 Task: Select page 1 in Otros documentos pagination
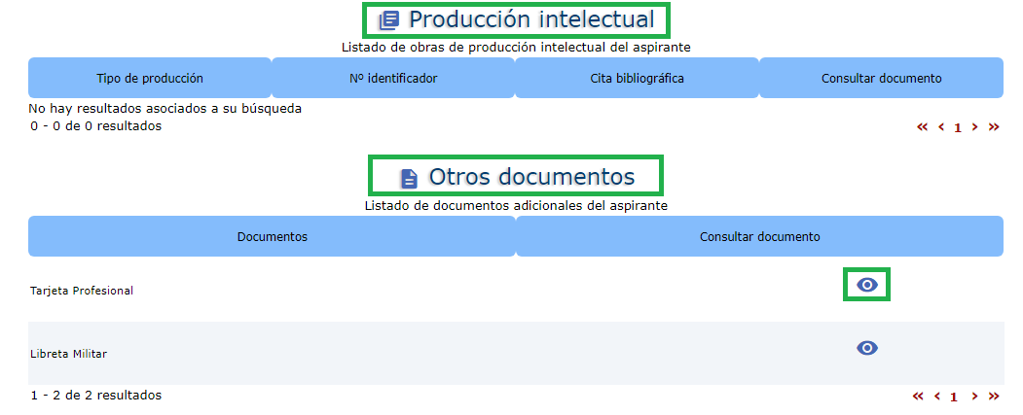click(x=954, y=397)
